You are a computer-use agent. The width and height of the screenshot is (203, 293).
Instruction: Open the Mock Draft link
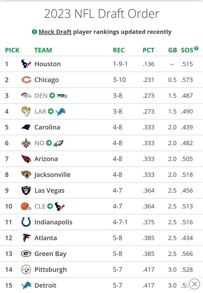tap(55, 32)
